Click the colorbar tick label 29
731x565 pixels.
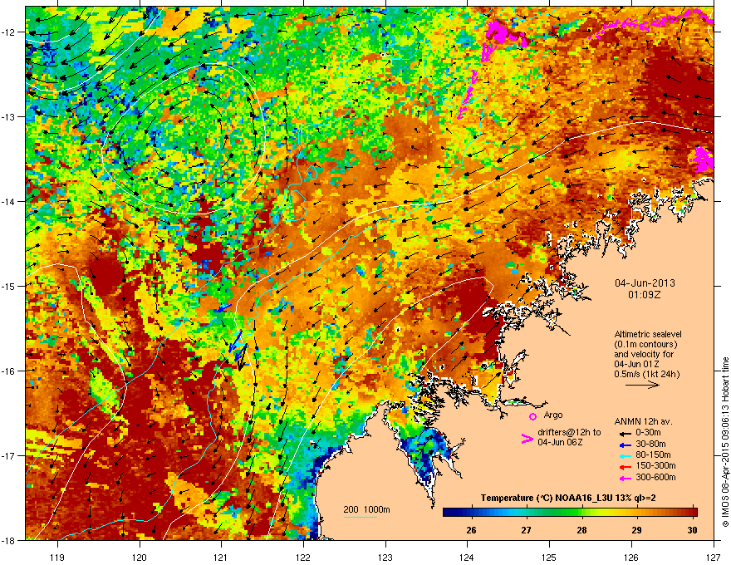coord(636,530)
